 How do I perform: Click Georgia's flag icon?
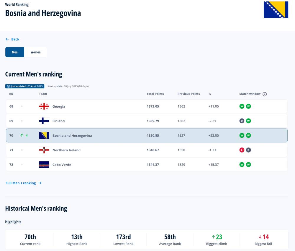(x=44, y=106)
